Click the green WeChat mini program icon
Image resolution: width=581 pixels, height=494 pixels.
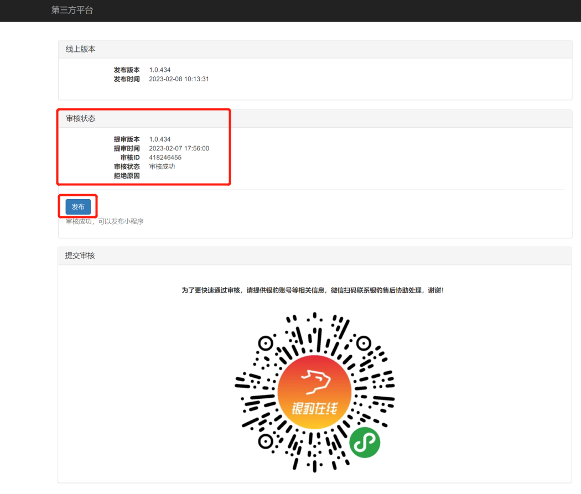coord(365,442)
